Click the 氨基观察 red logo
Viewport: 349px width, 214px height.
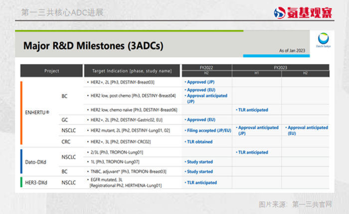303,12
